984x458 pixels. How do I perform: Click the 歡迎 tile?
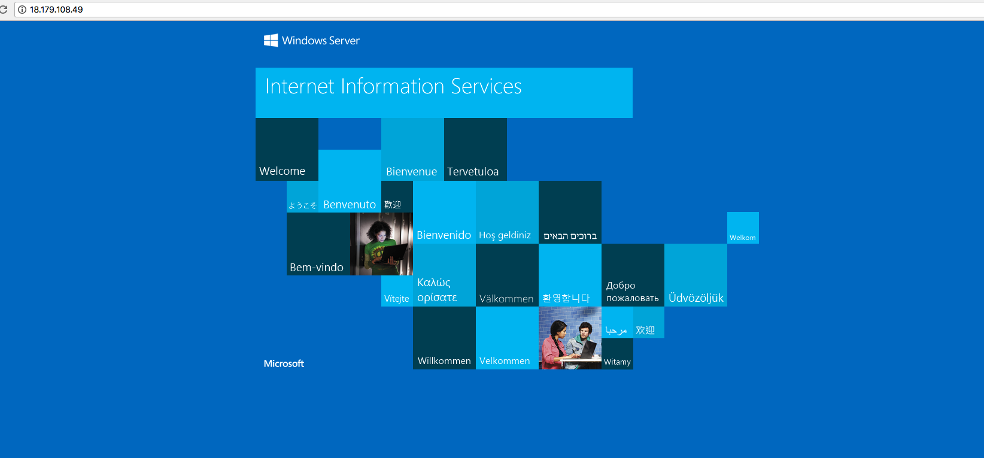click(397, 196)
